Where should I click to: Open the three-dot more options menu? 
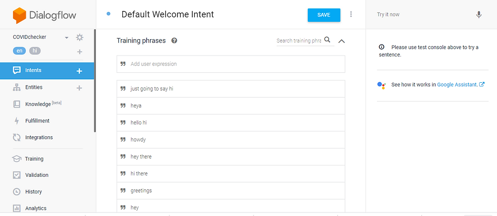[351, 14]
